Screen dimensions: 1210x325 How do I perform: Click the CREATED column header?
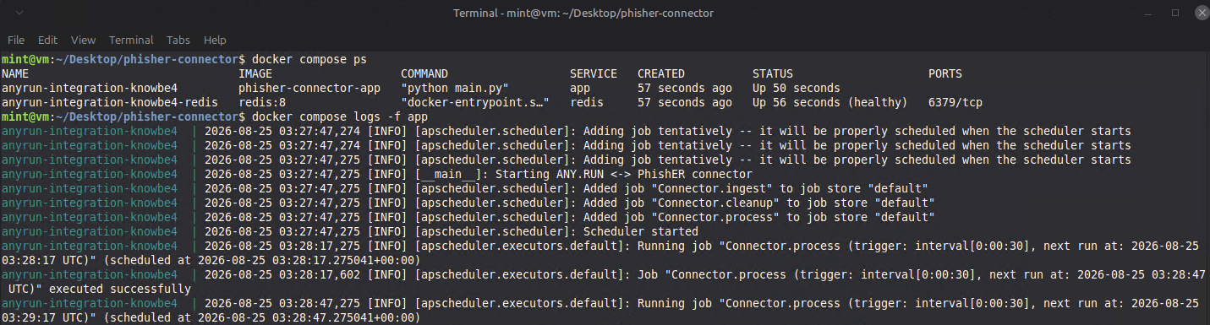[x=661, y=73]
